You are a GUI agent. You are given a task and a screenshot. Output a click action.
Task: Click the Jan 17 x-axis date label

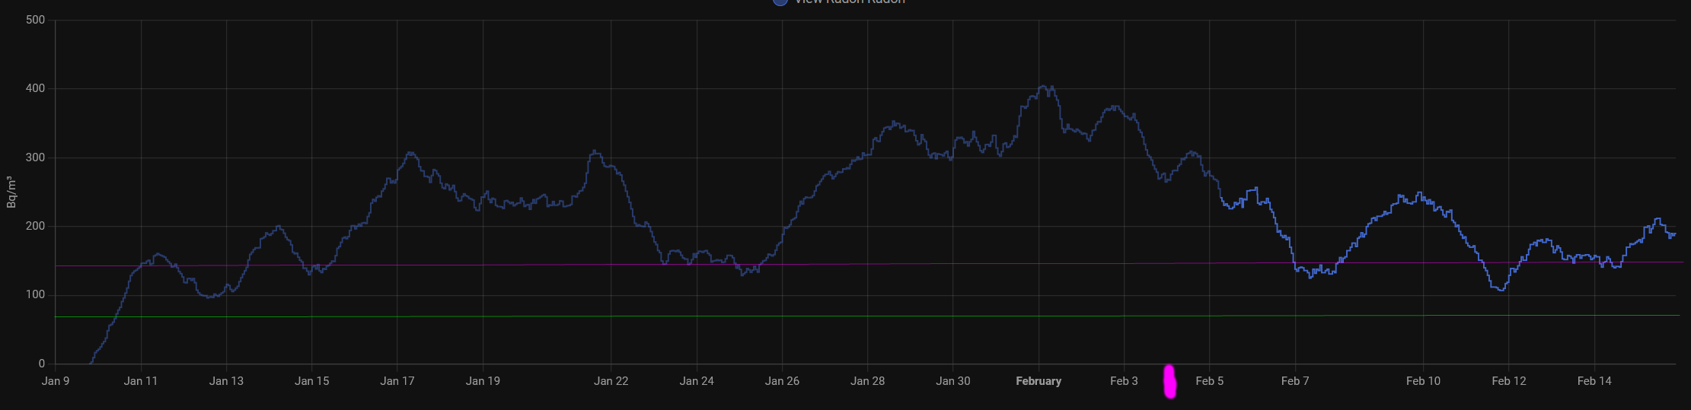tap(397, 381)
